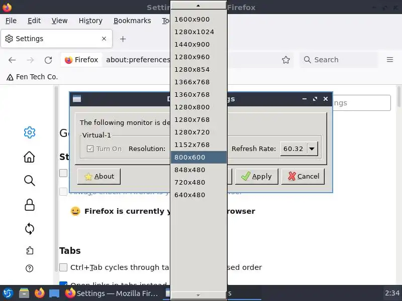Open Sync settings category
402x301 pixels.
point(30,229)
